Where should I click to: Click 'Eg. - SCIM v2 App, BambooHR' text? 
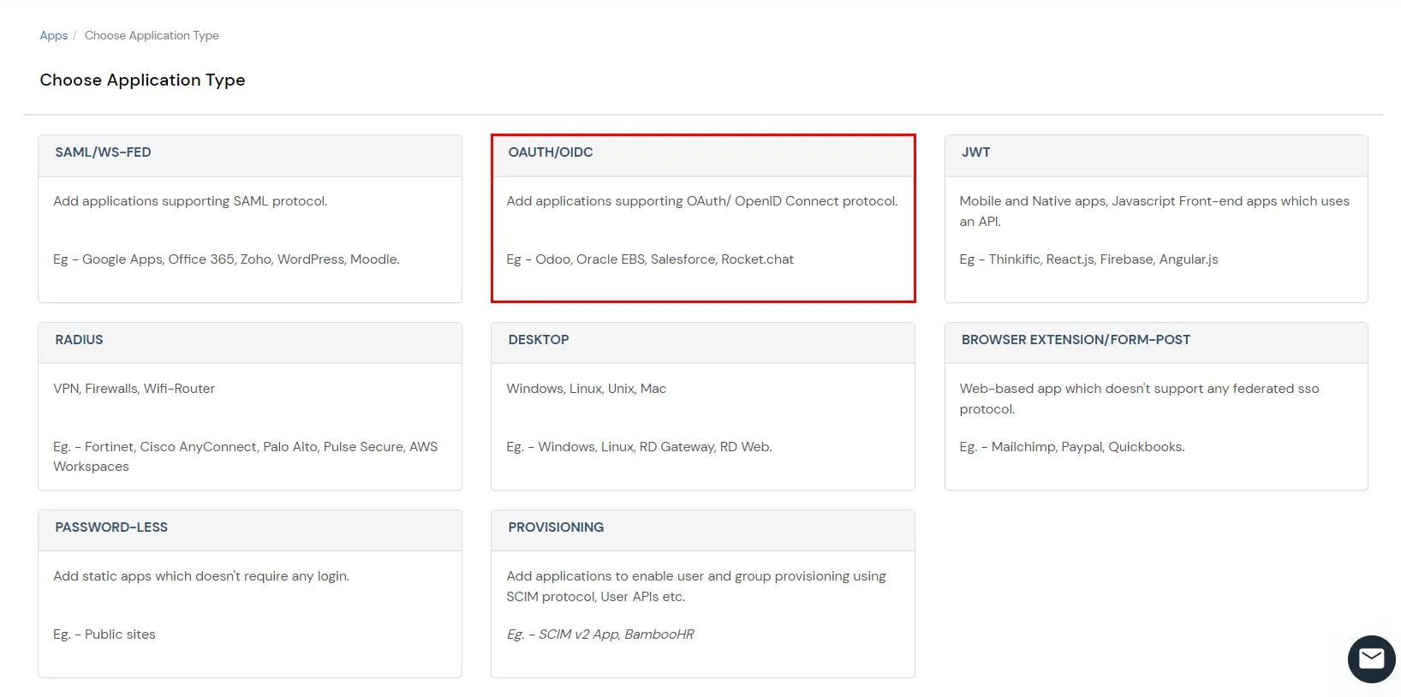coord(600,634)
